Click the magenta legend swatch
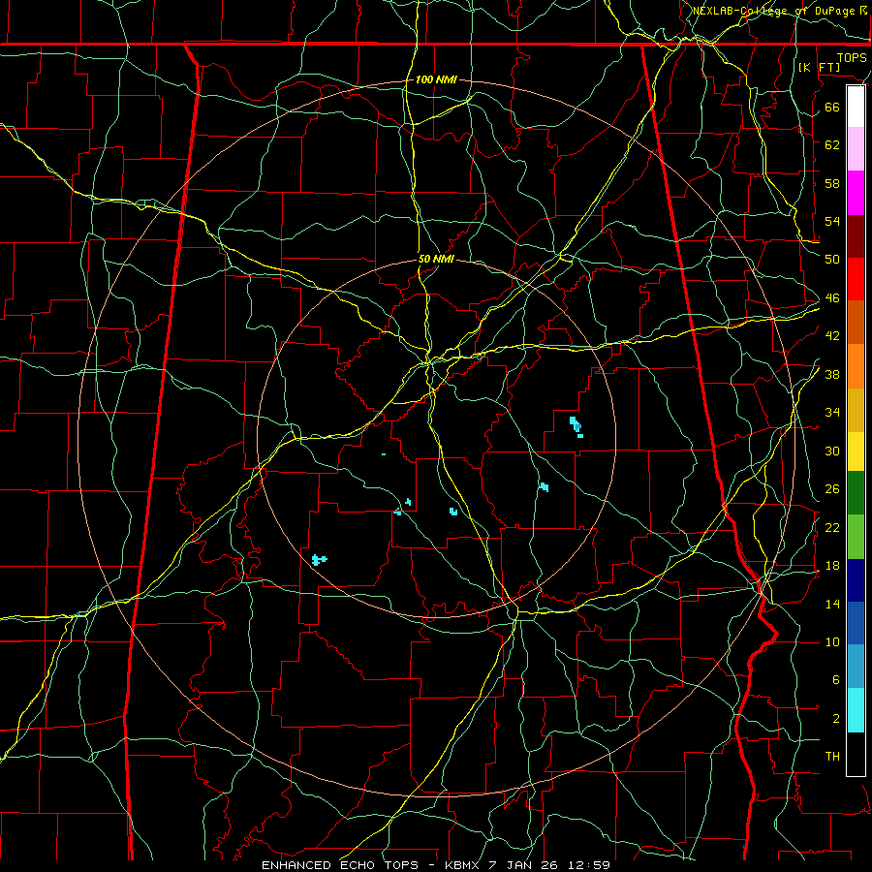The image size is (872, 872). coord(856,193)
